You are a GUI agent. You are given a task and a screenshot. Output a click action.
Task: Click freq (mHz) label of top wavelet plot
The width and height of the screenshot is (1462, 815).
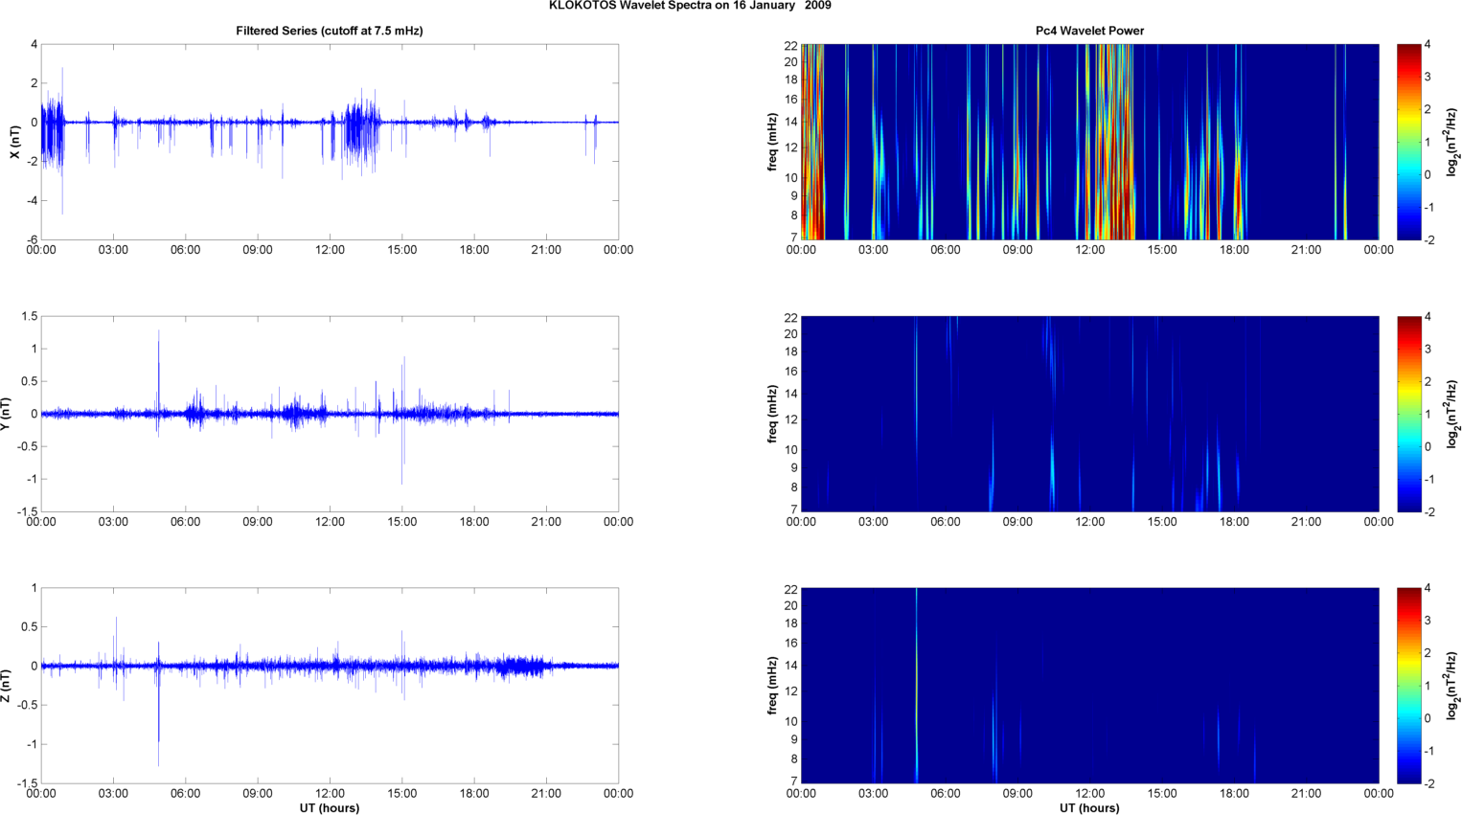[x=772, y=142]
